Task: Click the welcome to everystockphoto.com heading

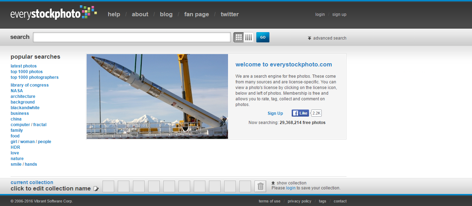Action: (x=284, y=64)
